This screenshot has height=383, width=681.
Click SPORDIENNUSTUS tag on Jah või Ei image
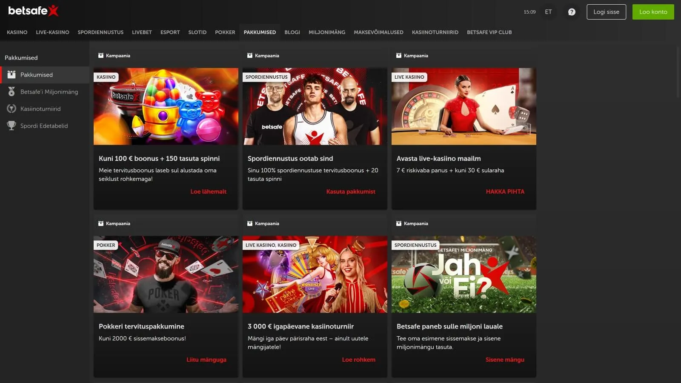[415, 245]
